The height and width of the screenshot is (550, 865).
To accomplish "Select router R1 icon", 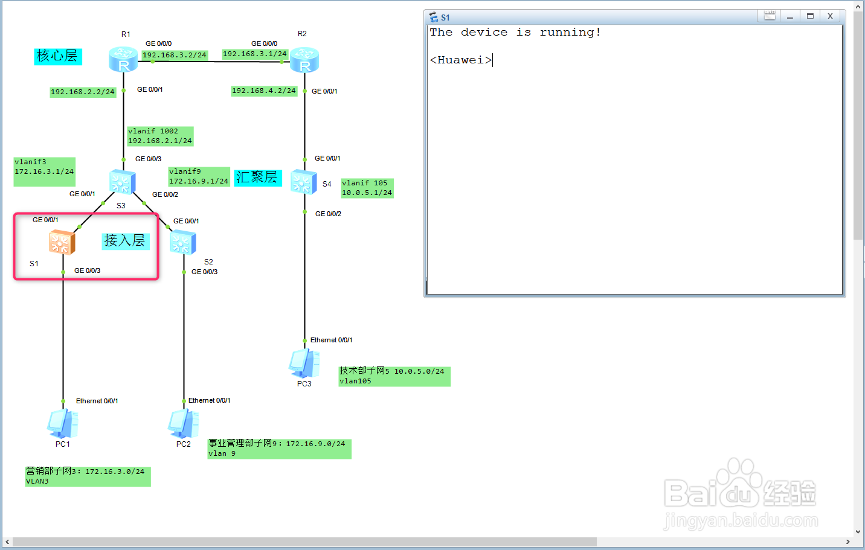I will pyautogui.click(x=123, y=60).
